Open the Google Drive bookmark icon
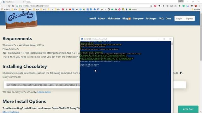The image size is (202, 113). [84, 9]
